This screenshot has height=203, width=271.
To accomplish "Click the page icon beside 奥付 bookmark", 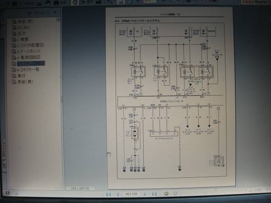I will (14, 76).
